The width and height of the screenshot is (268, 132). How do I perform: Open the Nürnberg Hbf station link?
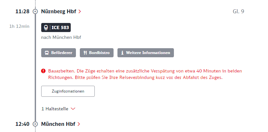pos(59,12)
